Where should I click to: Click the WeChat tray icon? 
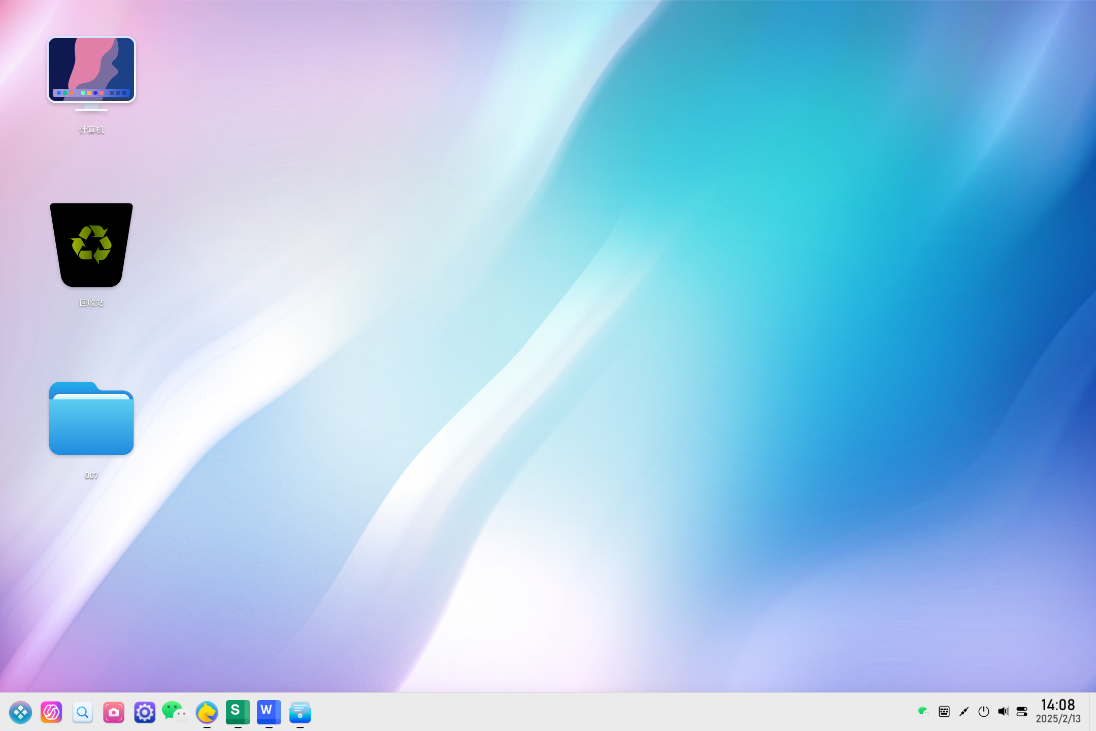coord(923,711)
